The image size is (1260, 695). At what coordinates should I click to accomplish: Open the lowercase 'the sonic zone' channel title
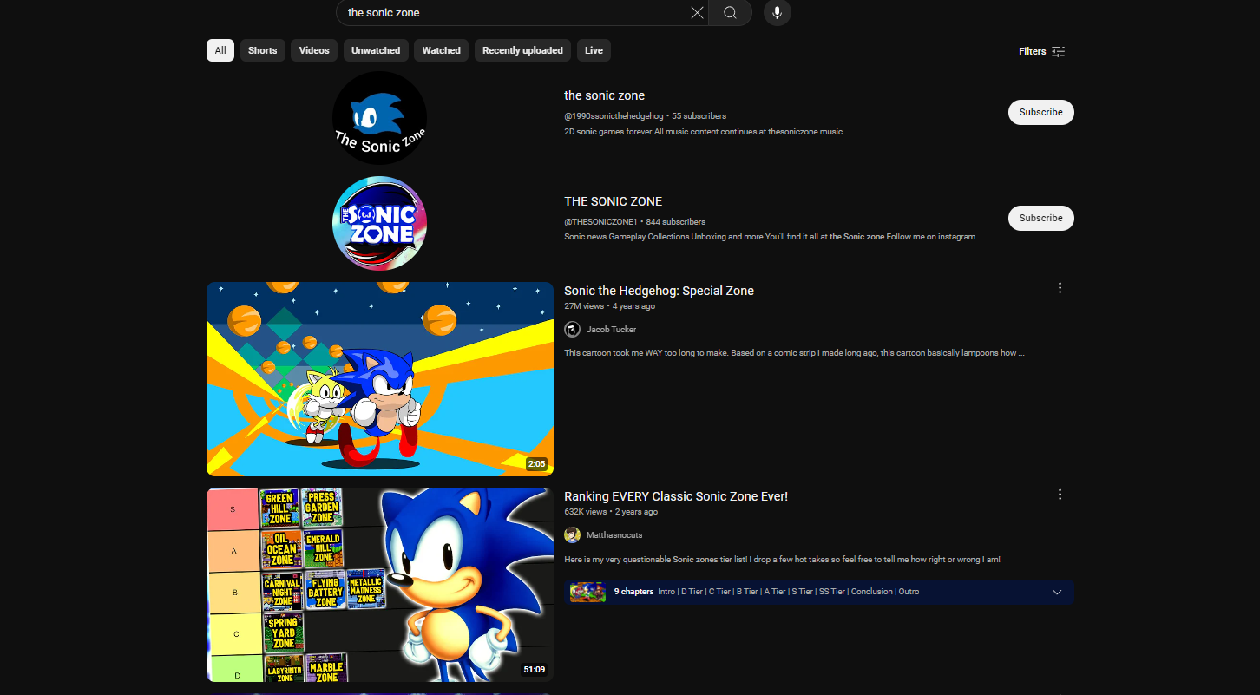(604, 95)
